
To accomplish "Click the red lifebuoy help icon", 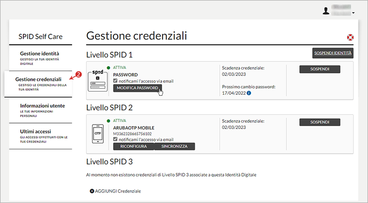I will (x=350, y=37).
